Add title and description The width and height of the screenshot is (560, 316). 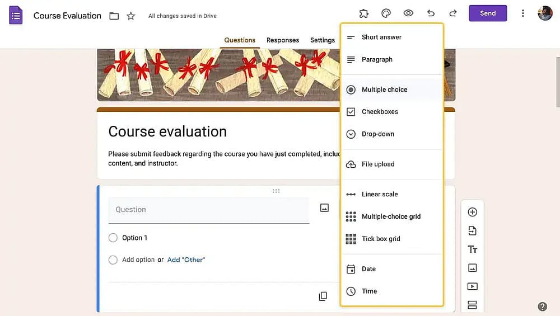[473, 249]
